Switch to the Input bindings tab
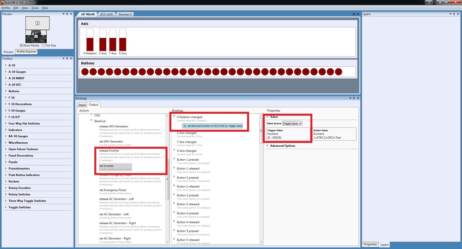Viewport: 462px width, 249px height. [82, 105]
